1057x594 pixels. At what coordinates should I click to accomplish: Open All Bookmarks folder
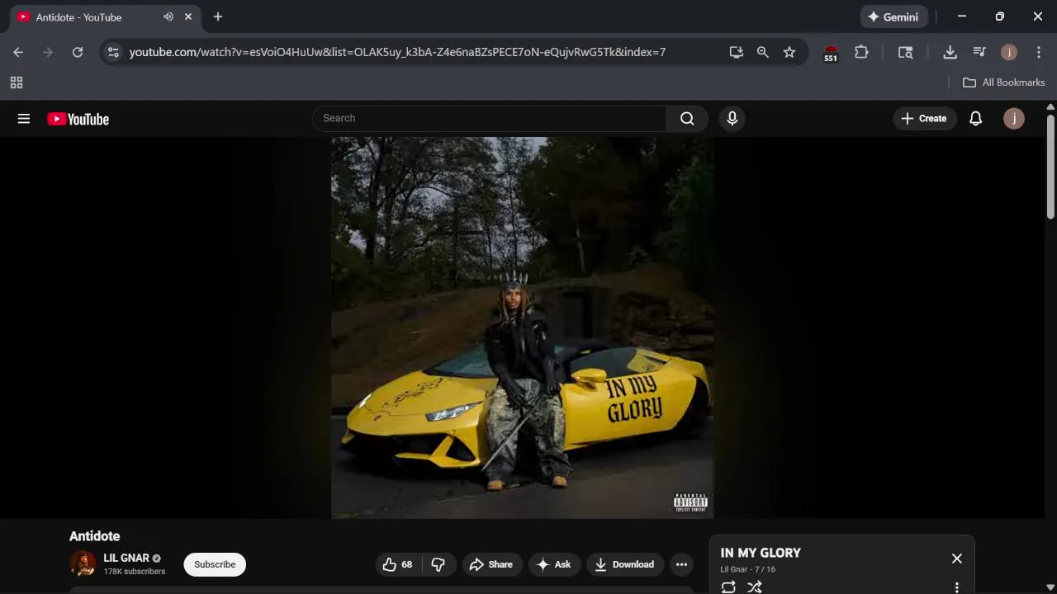pyautogui.click(x=1004, y=82)
